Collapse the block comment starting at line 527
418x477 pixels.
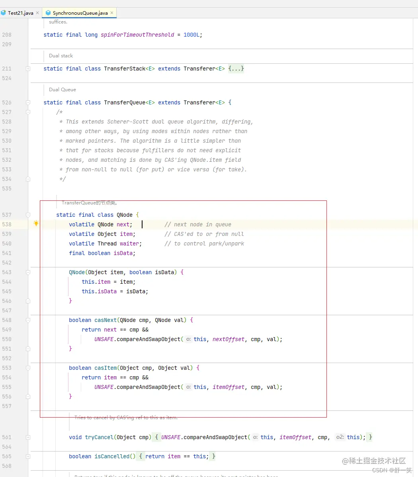(28, 112)
